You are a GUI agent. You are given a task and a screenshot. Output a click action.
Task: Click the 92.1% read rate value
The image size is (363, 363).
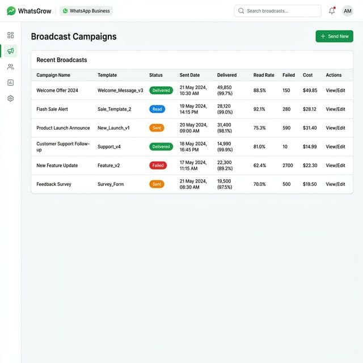click(x=259, y=109)
